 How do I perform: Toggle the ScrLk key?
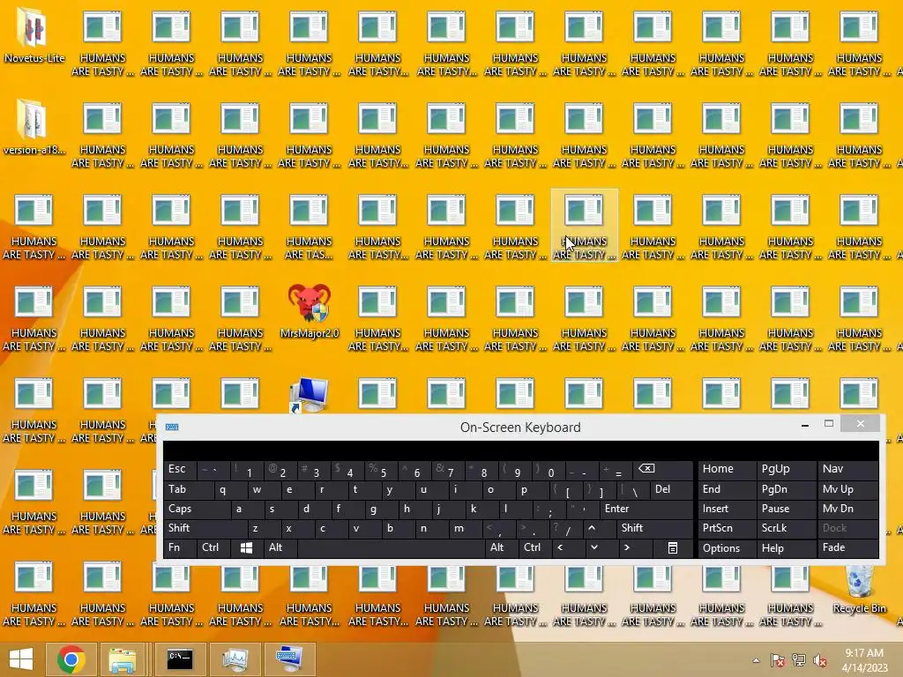pos(786,529)
